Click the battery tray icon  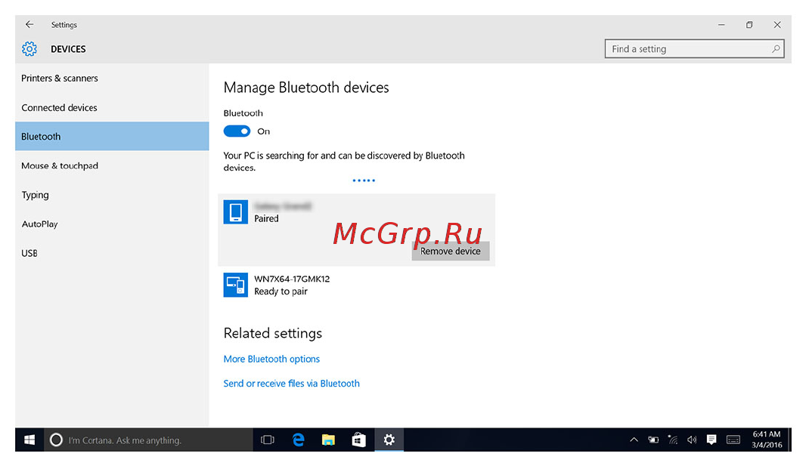[653, 440]
